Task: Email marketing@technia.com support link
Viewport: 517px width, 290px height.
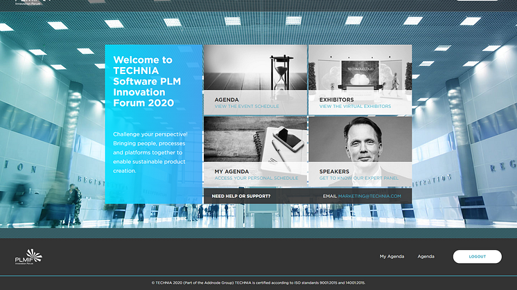Action: (x=369, y=196)
